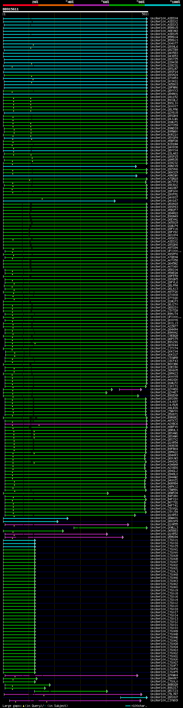This screenshot has height=708, width=183.
Task: Open the UniRef100_B9IQL2 entry
Action: pos(164,100)
